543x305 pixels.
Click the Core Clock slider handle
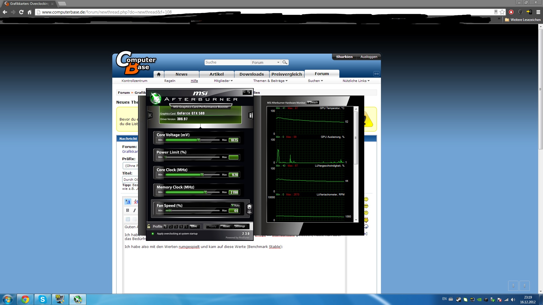(x=202, y=175)
